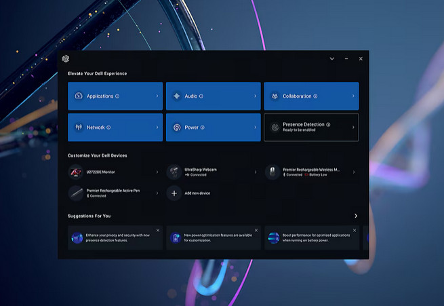Dismiss the power optimization suggestion

point(256,231)
